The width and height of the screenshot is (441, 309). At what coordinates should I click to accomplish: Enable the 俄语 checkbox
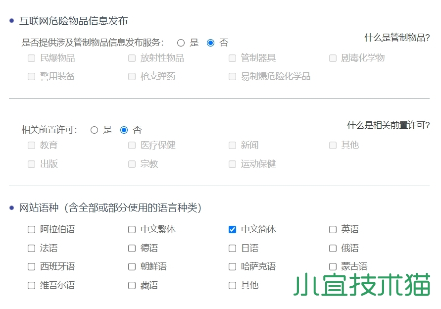tap(333, 248)
